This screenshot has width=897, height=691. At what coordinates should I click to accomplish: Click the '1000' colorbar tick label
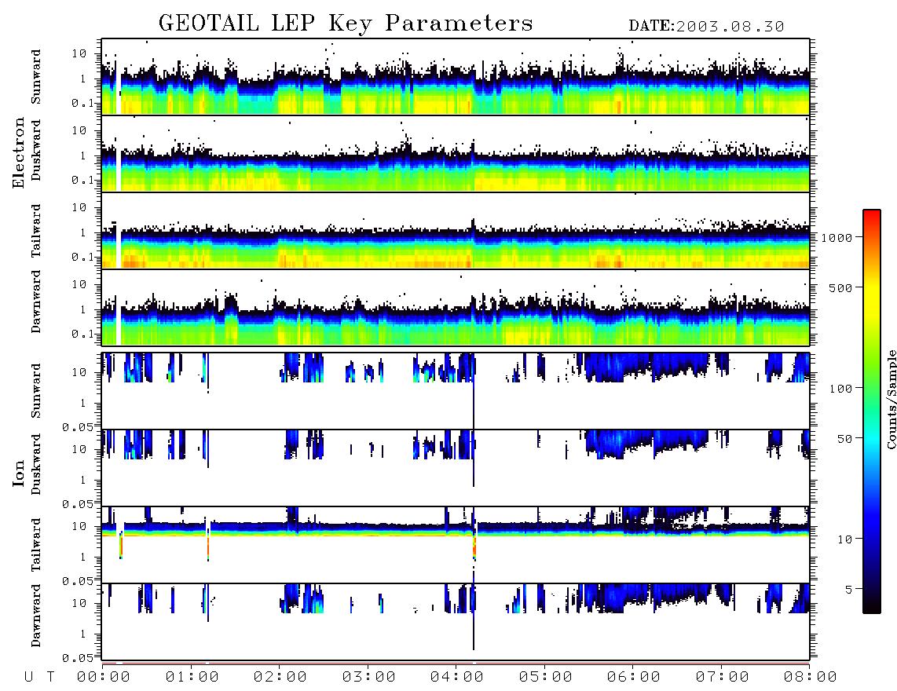[837, 238]
